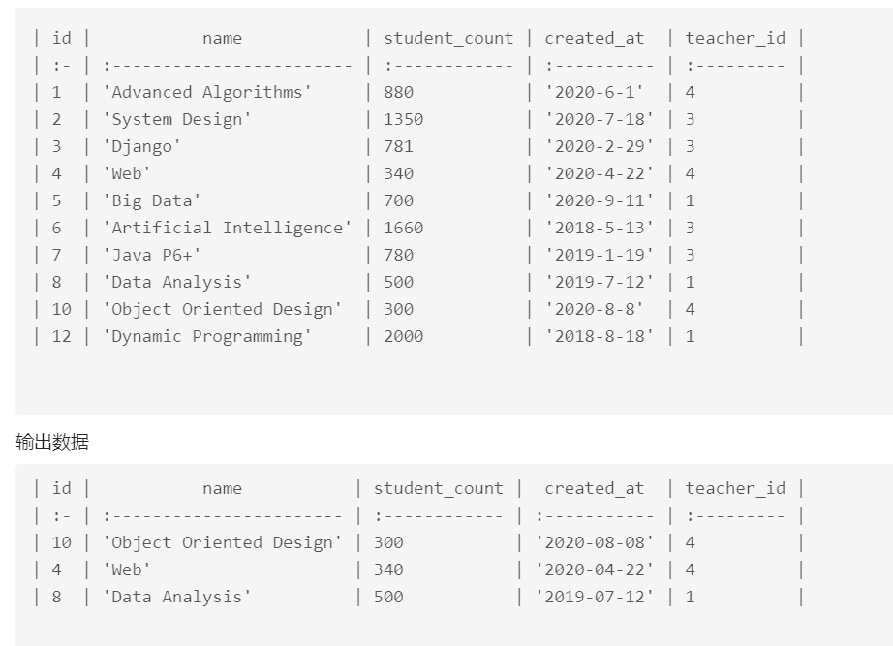The width and height of the screenshot is (893, 646).
Task: Click 'Object Oriented Design' in output table
Action: click(222, 542)
